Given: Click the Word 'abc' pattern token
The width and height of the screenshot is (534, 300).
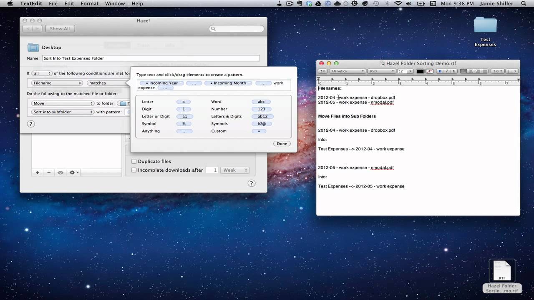Looking at the screenshot, I should [261, 102].
